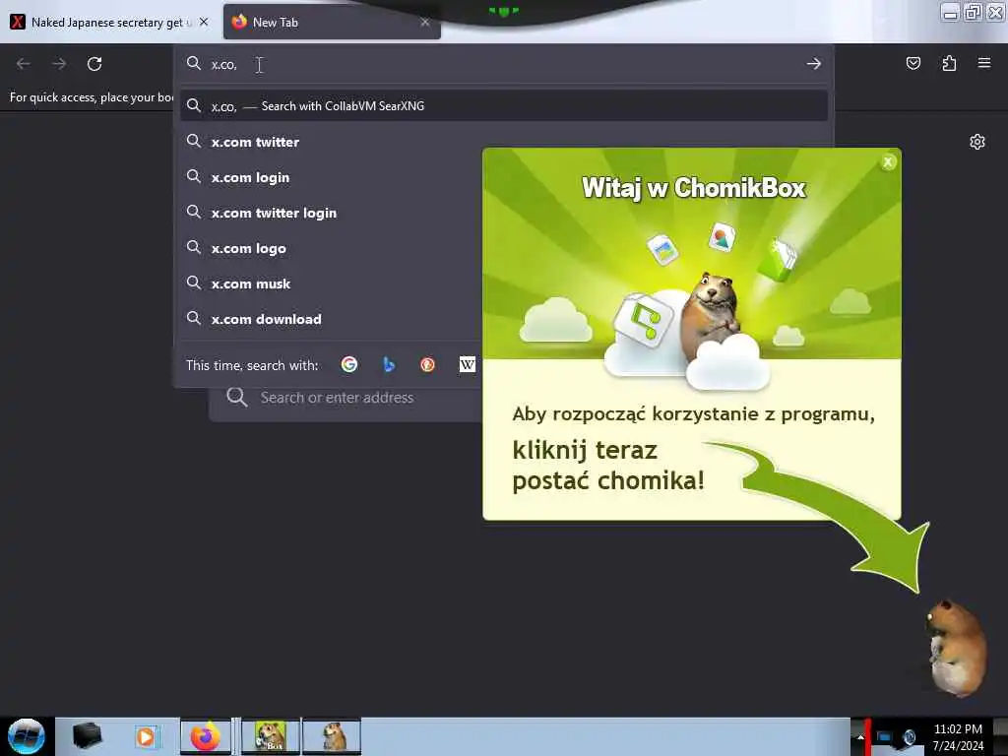Search this time with Wikipedia icon

click(x=468, y=364)
